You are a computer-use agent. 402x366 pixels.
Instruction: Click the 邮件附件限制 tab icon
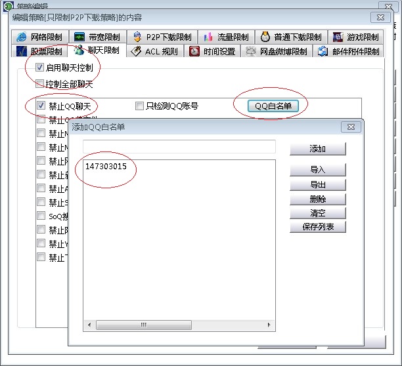[323, 51]
